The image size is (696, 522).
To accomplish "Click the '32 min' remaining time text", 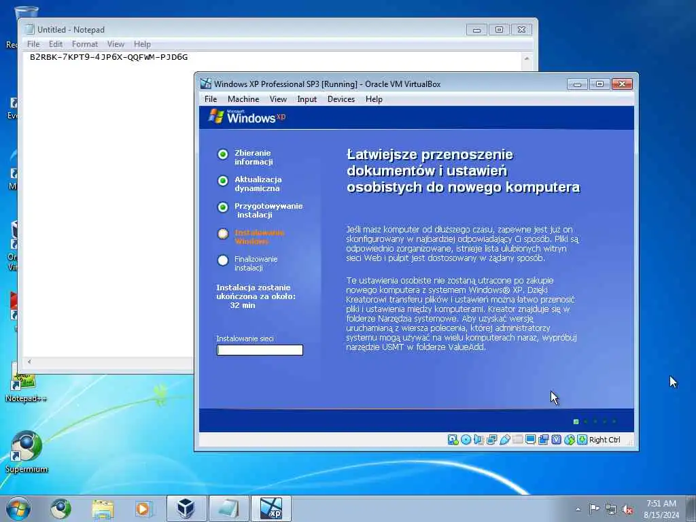I will (243, 305).
